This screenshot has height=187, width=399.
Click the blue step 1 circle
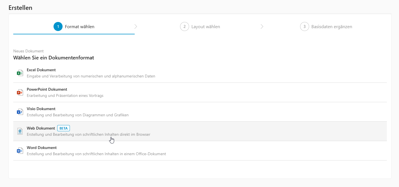58,27
